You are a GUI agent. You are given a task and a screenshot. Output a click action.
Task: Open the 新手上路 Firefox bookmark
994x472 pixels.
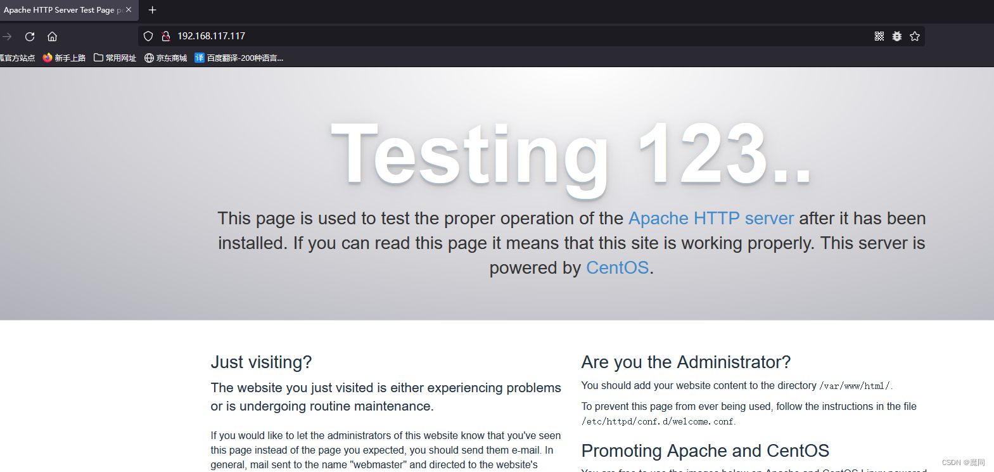point(64,58)
